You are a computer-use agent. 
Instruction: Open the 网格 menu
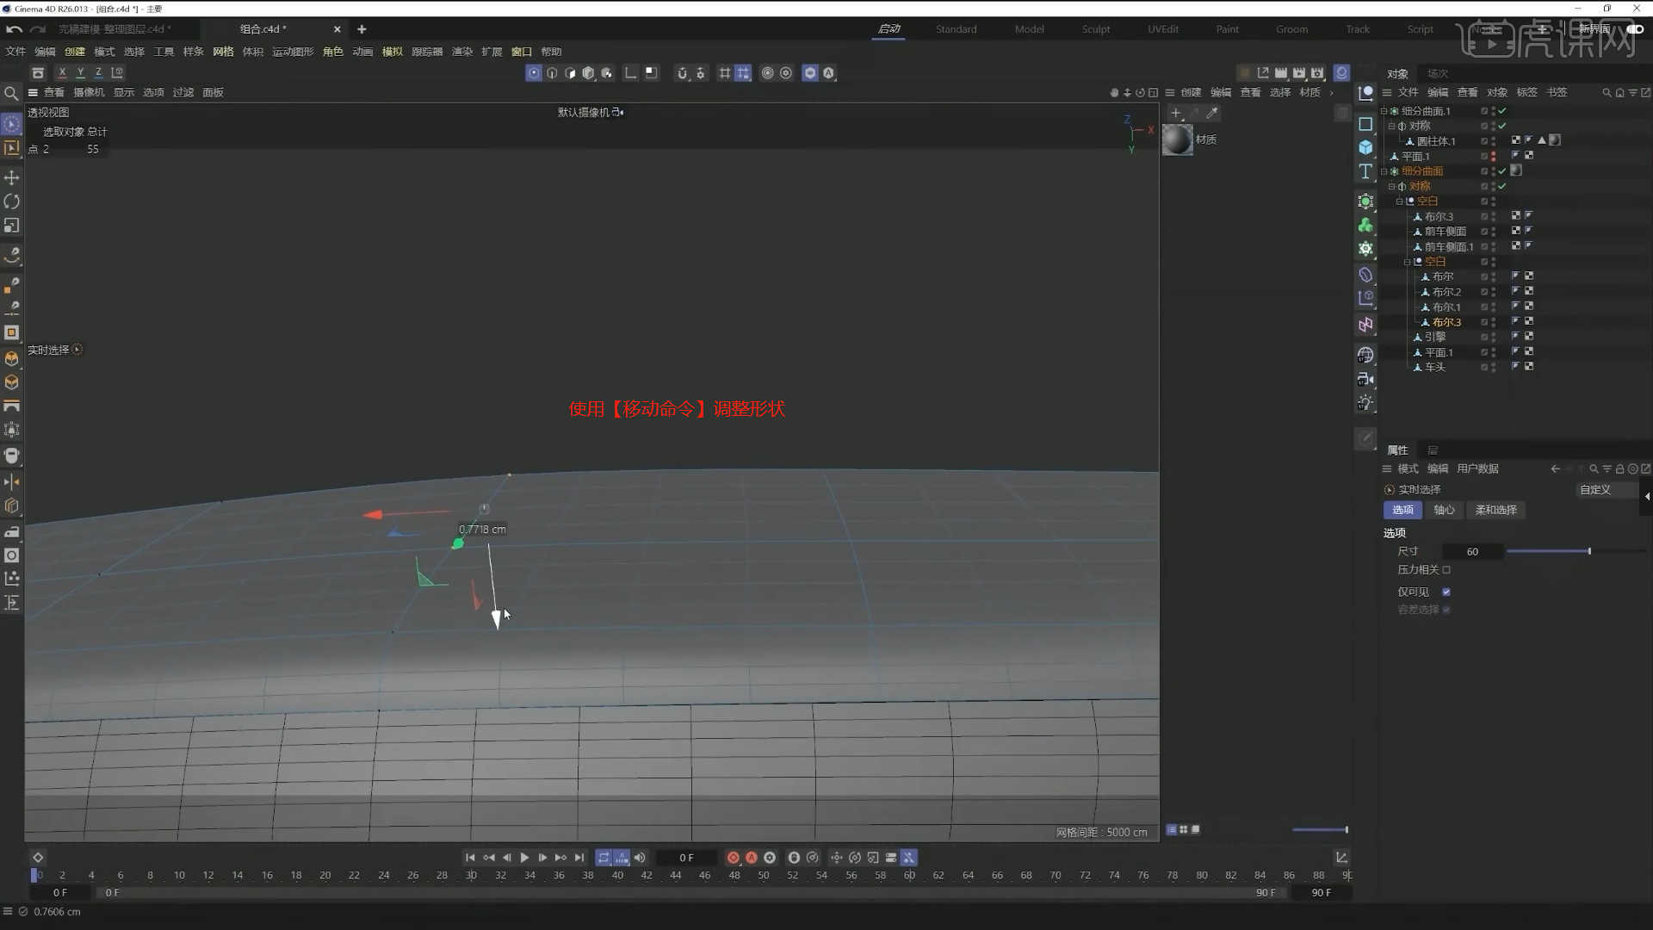tap(223, 52)
